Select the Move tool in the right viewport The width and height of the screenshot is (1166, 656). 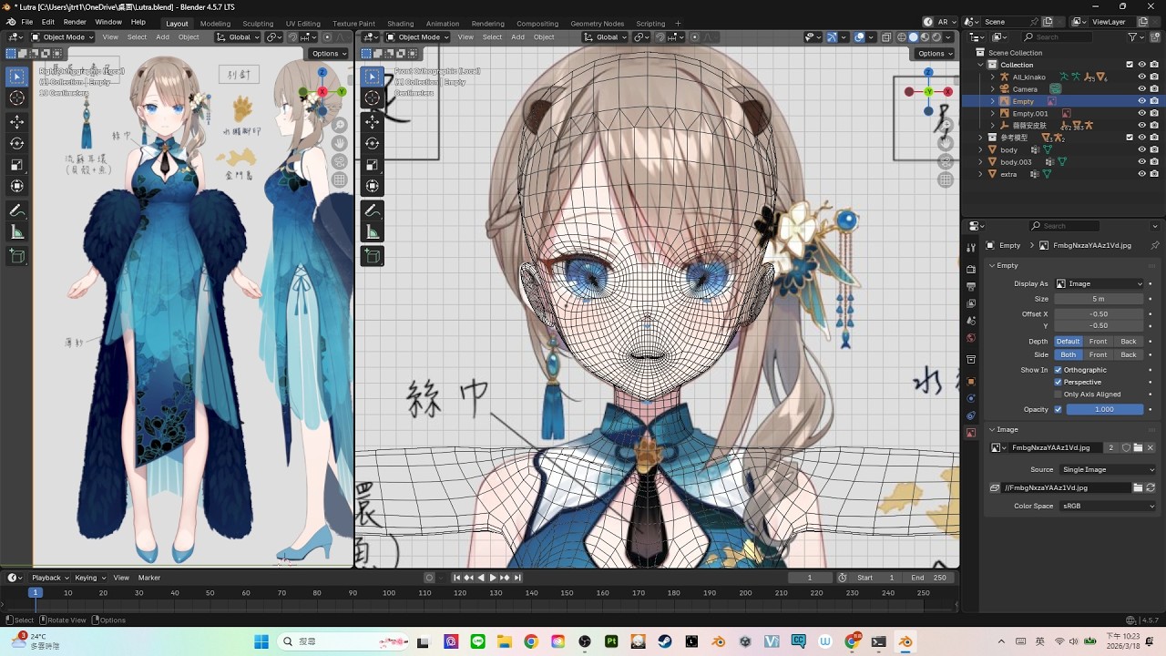[372, 122]
